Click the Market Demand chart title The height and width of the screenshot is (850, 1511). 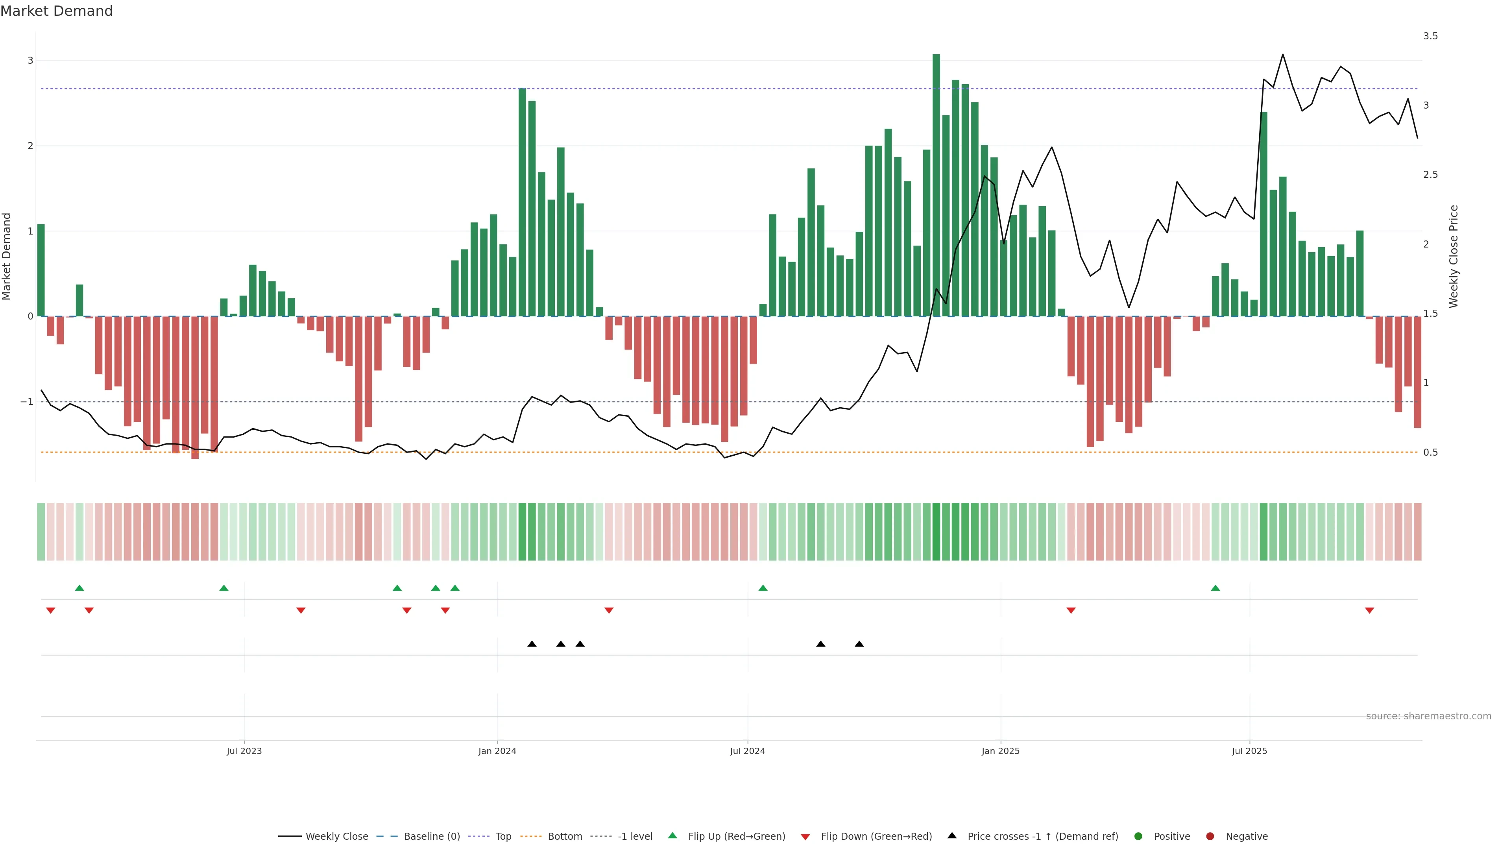(x=56, y=11)
